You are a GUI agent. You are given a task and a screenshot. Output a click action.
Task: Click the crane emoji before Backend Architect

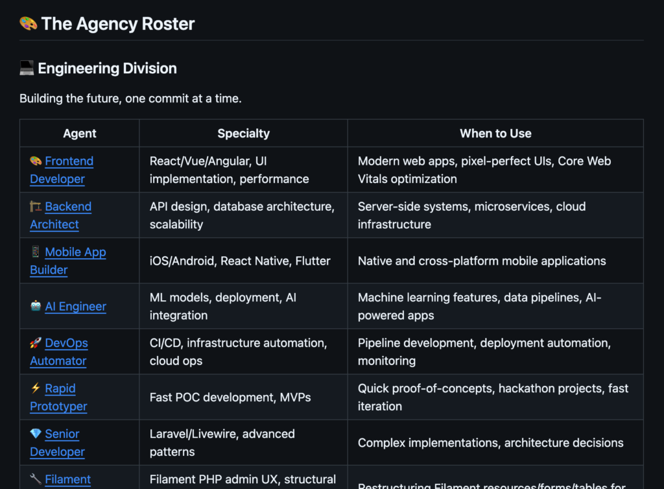[36, 207]
